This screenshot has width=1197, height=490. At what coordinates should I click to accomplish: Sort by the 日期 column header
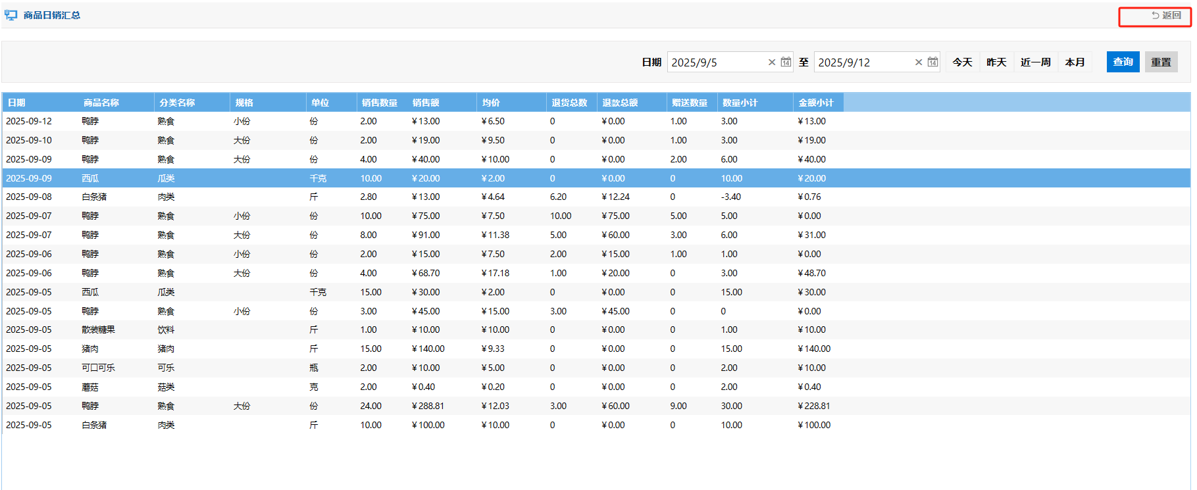[x=16, y=103]
